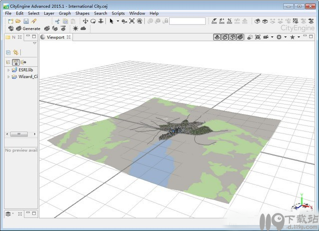319x231 pixels.
Task: Open the Navigator view menu triangle
Action: click(34, 43)
